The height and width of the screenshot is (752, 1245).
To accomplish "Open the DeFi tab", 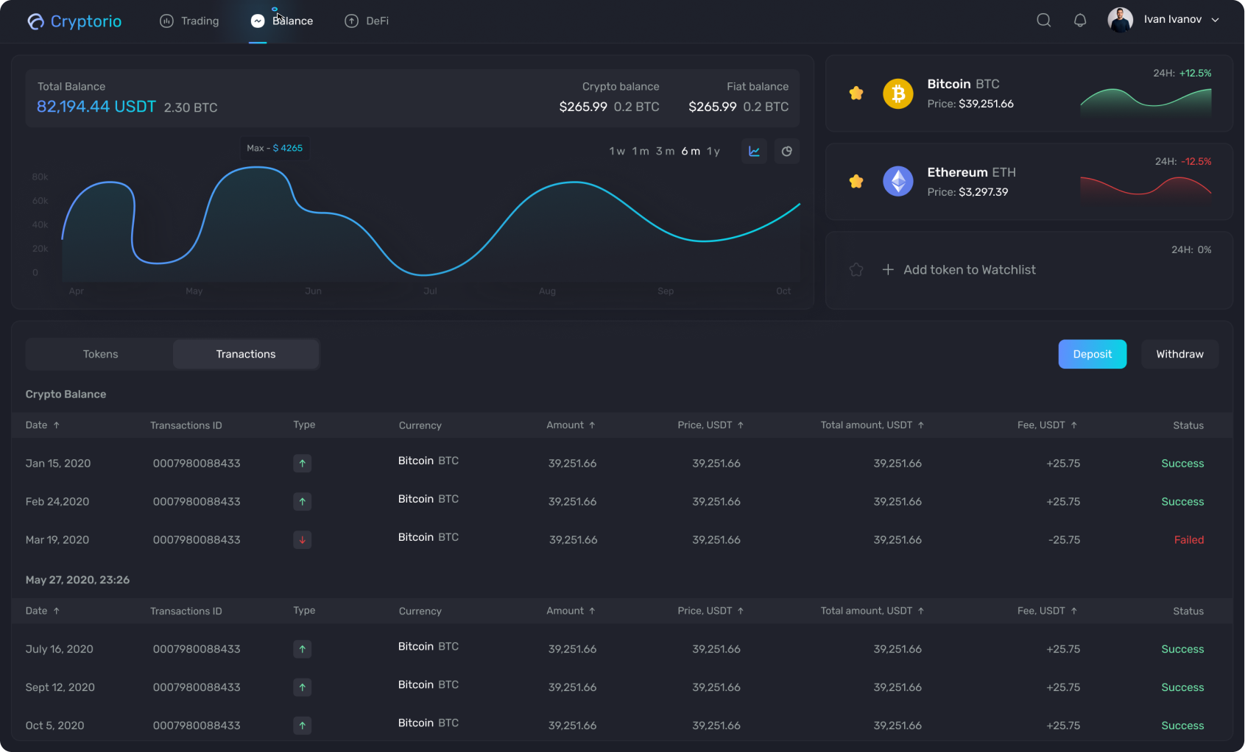I will pyautogui.click(x=367, y=21).
